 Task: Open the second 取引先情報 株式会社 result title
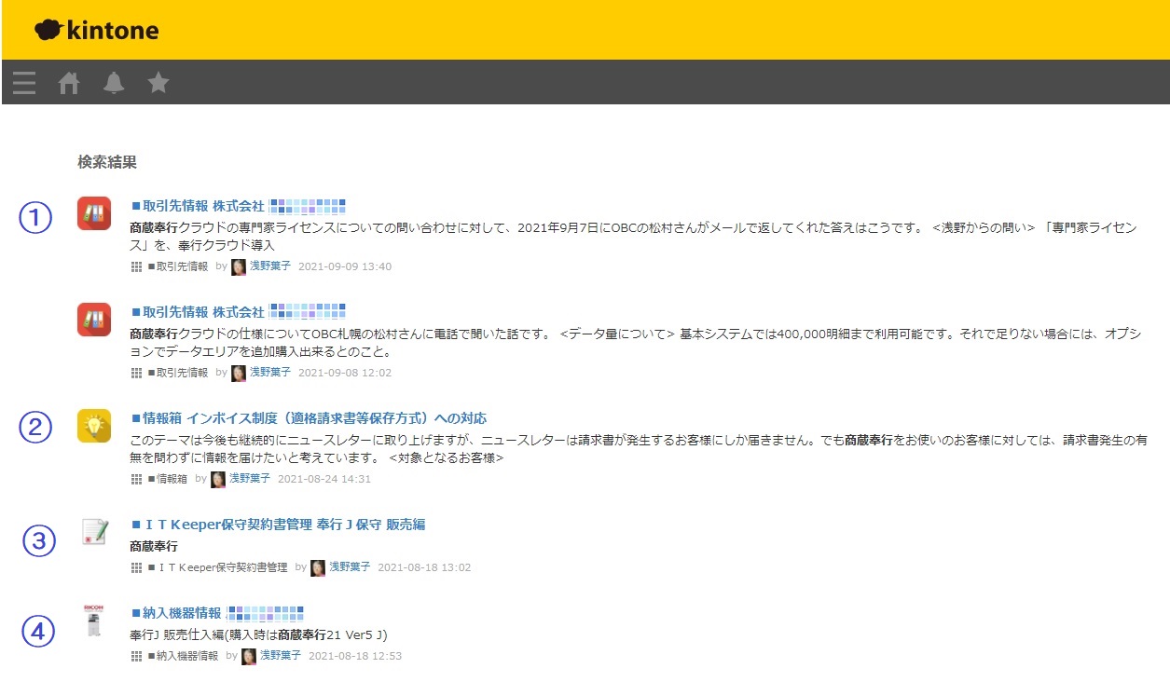[198, 311]
